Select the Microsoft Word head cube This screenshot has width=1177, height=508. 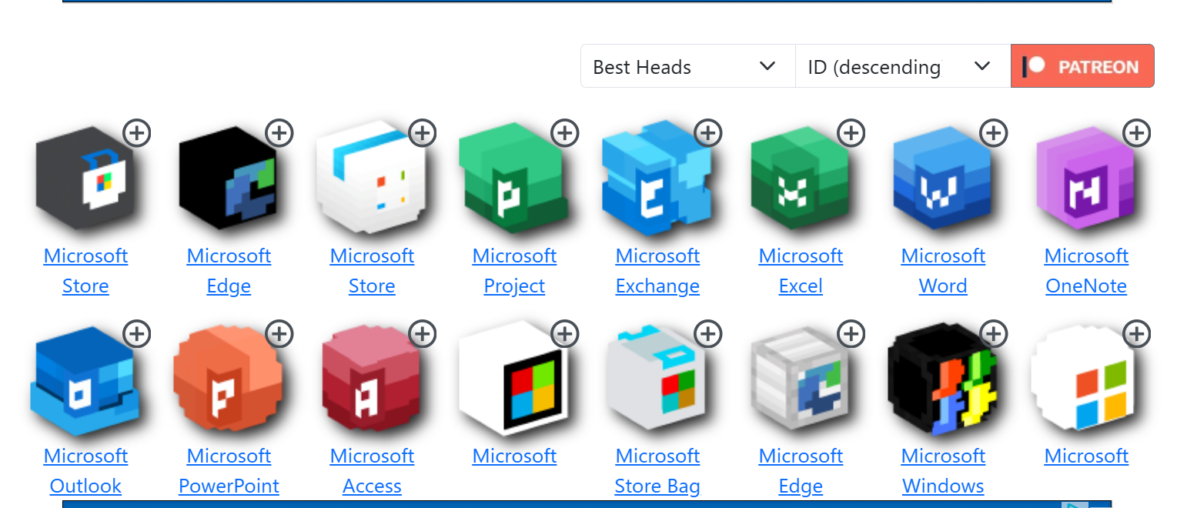(941, 182)
